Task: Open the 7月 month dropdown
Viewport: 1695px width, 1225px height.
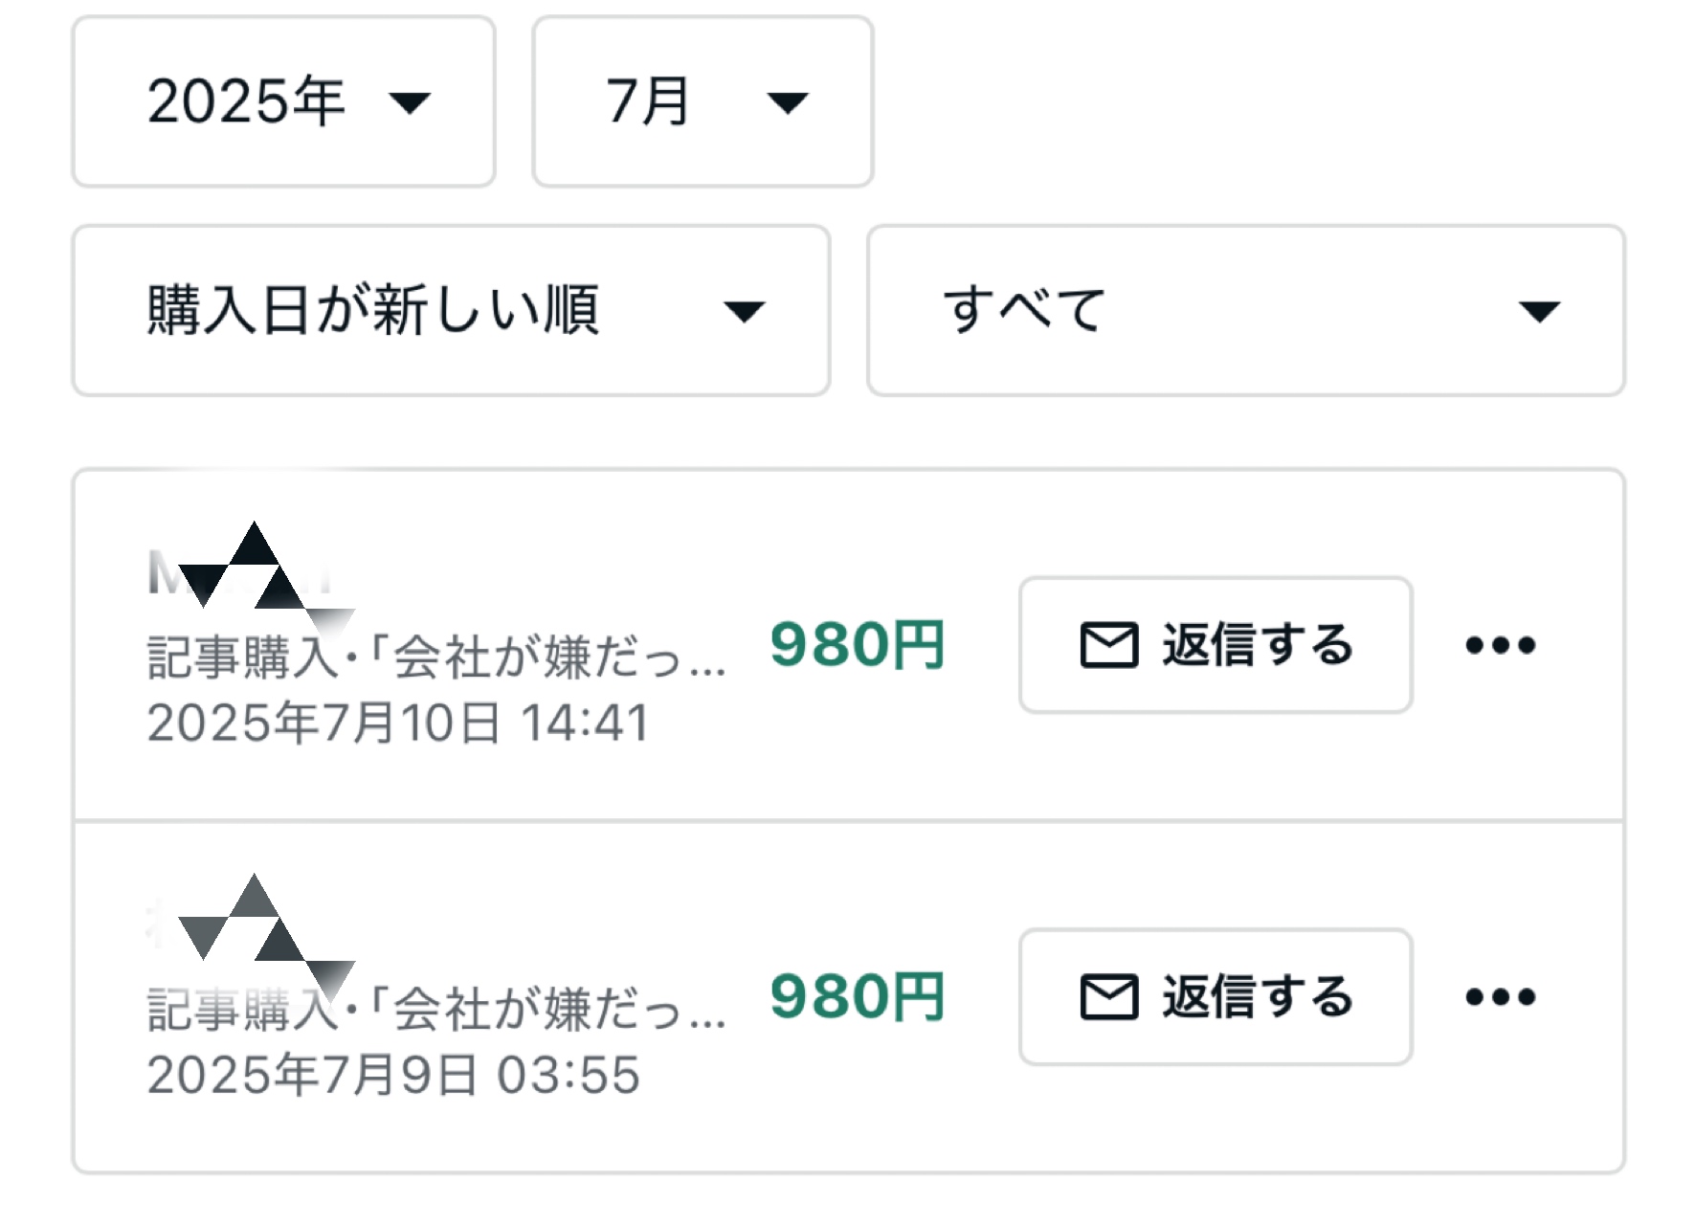Action: click(703, 101)
